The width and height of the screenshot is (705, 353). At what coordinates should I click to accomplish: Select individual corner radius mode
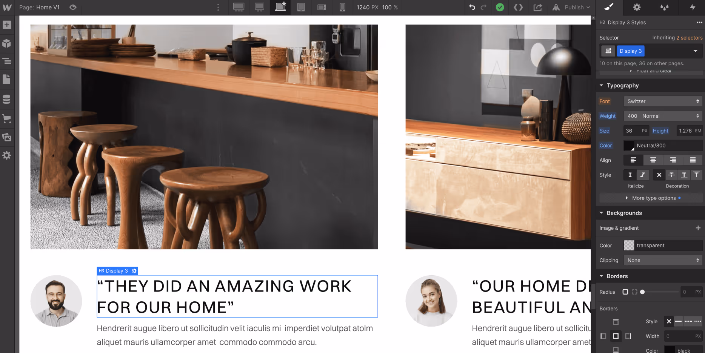634,292
